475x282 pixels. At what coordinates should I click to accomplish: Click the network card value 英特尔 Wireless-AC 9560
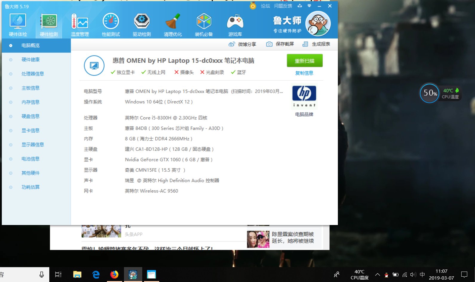(x=151, y=191)
